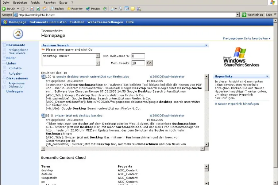The image size is (278, 185).
Task: Click Word document icon for google desktop search result
Action: point(43,76)
